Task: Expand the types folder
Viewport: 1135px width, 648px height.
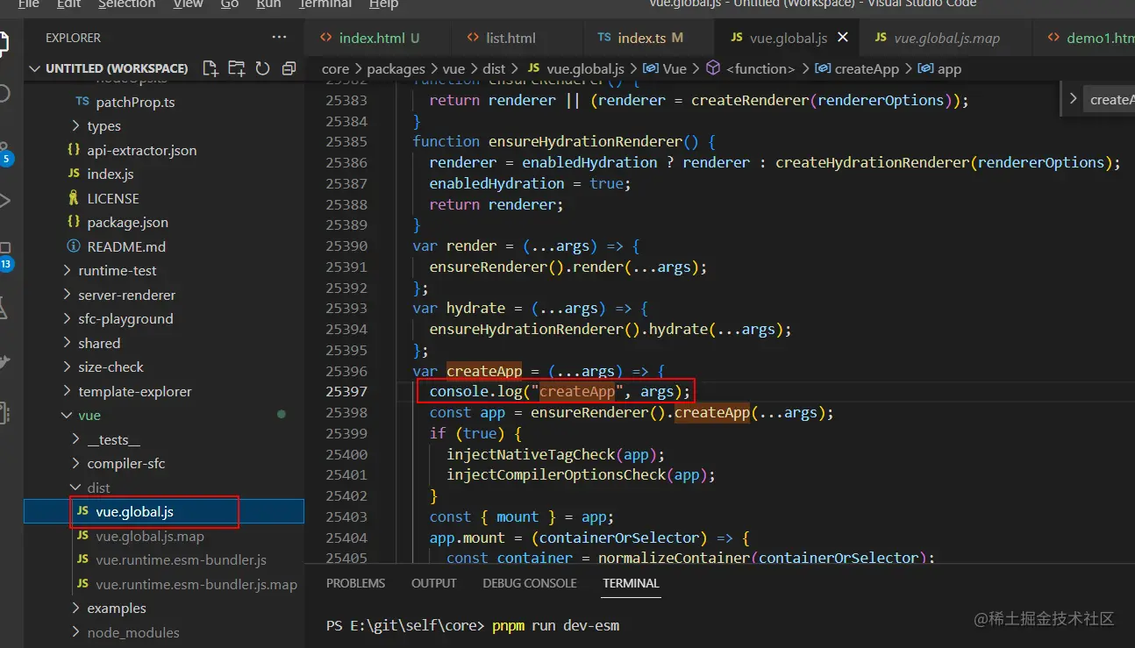Action: [104, 126]
